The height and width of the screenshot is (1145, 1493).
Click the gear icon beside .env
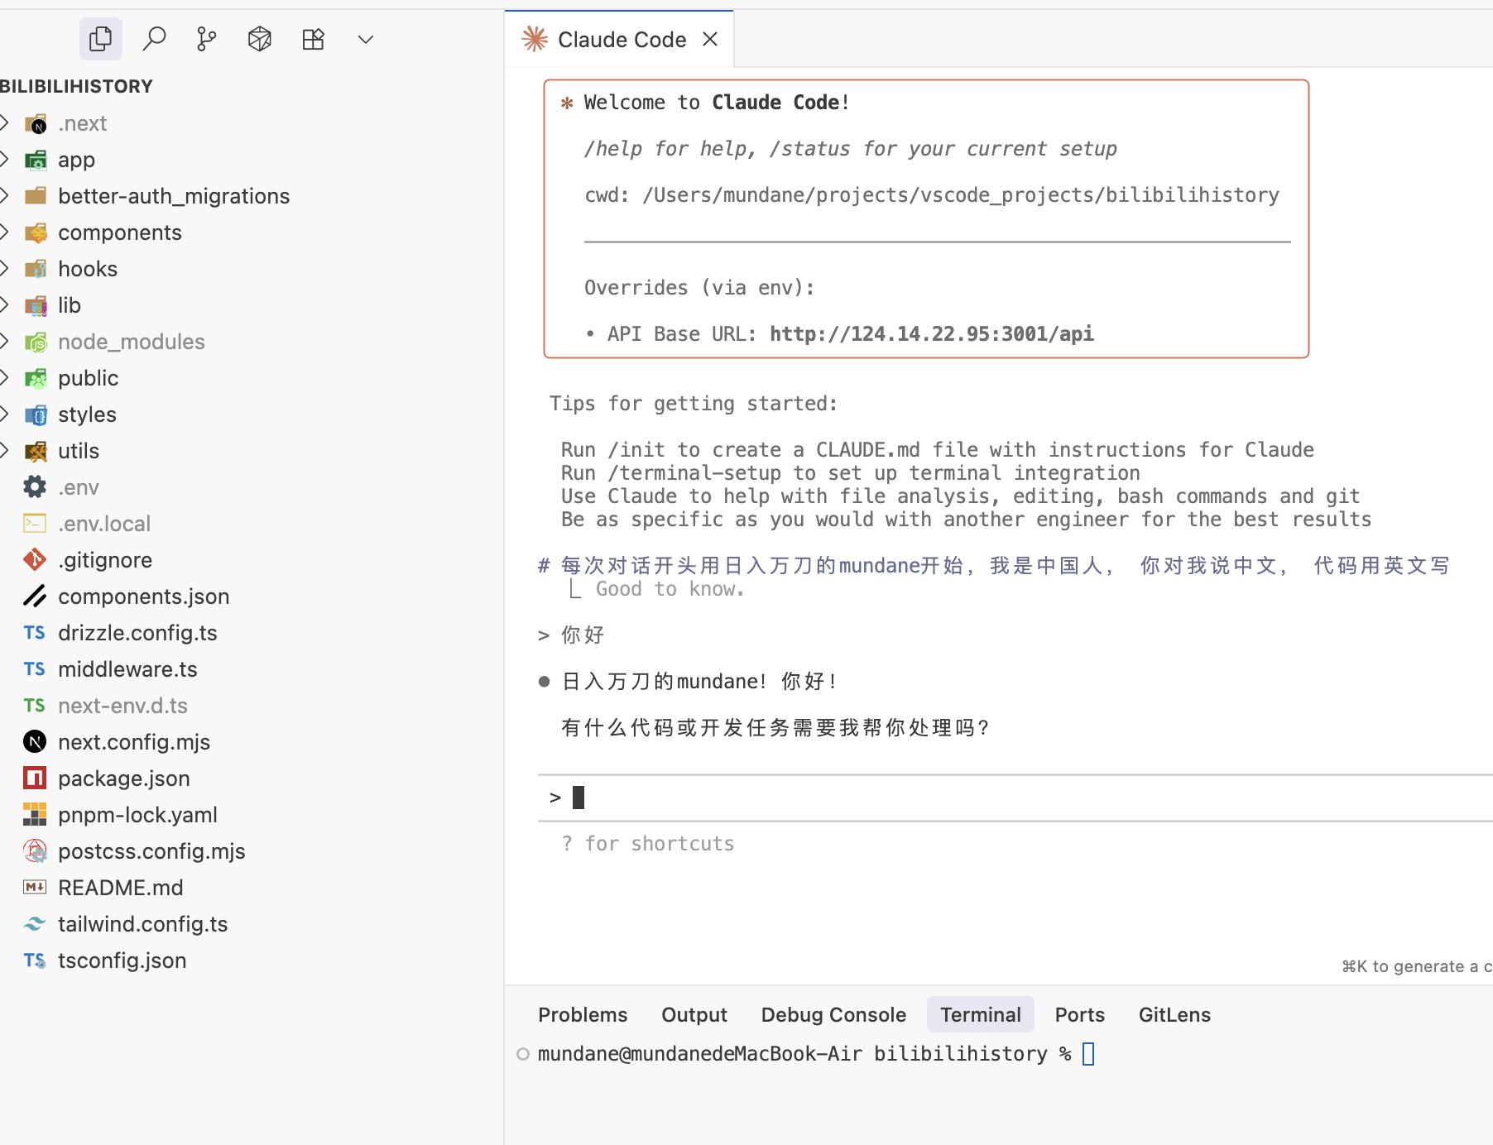[35, 486]
